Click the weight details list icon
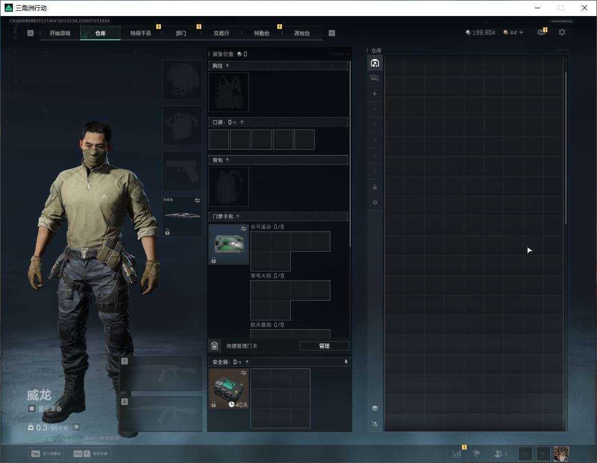This screenshot has width=597, height=463. [x=76, y=427]
